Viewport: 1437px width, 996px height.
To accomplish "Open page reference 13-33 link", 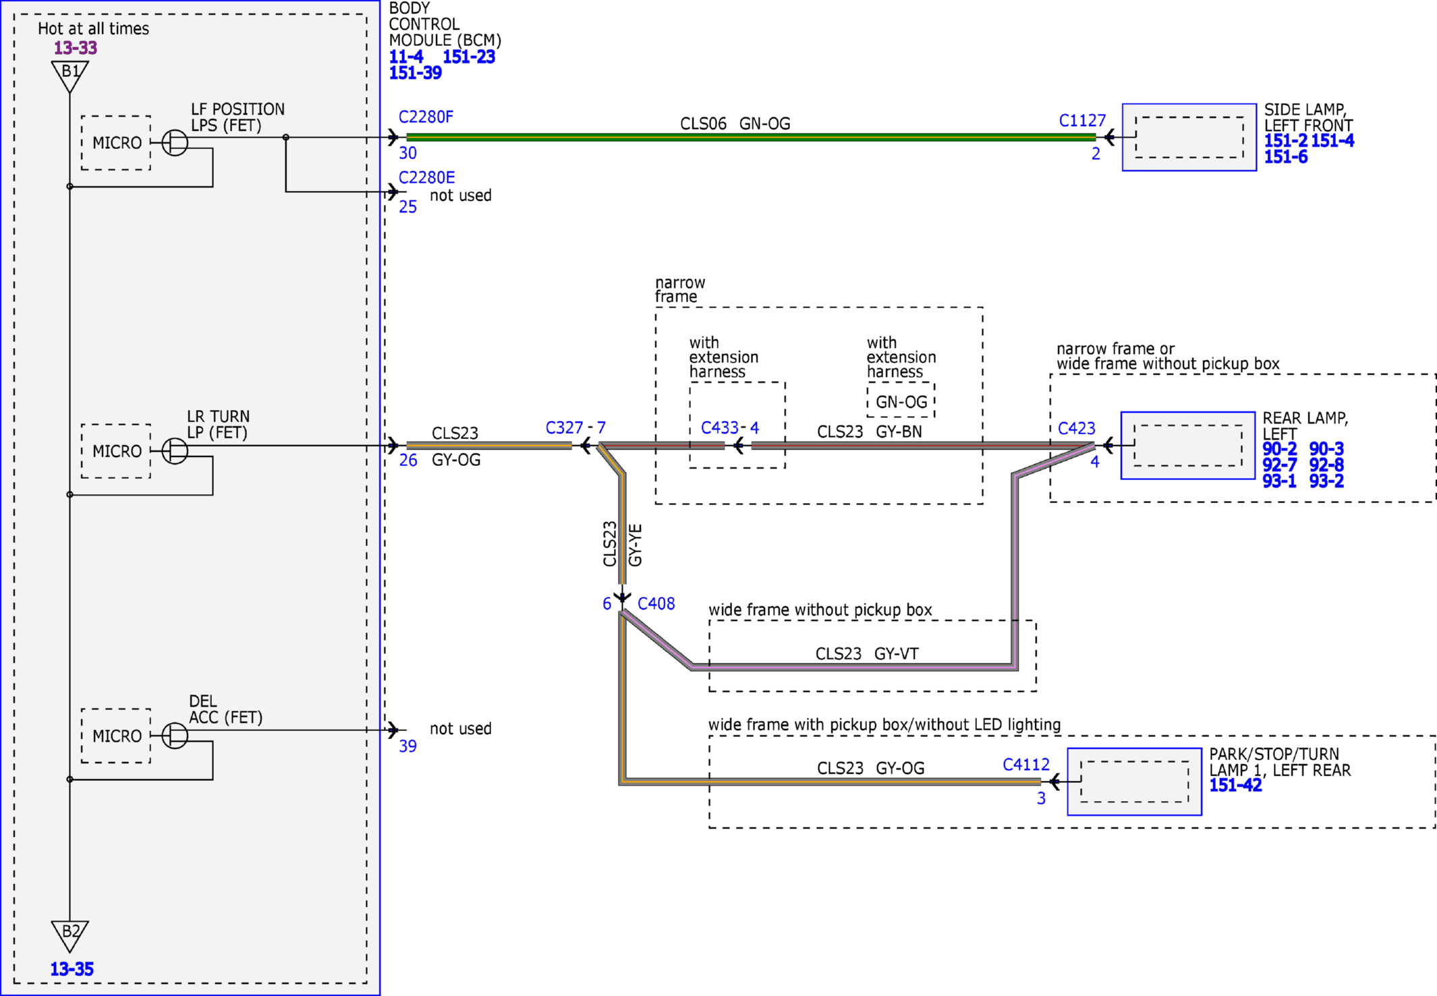I will (x=76, y=48).
